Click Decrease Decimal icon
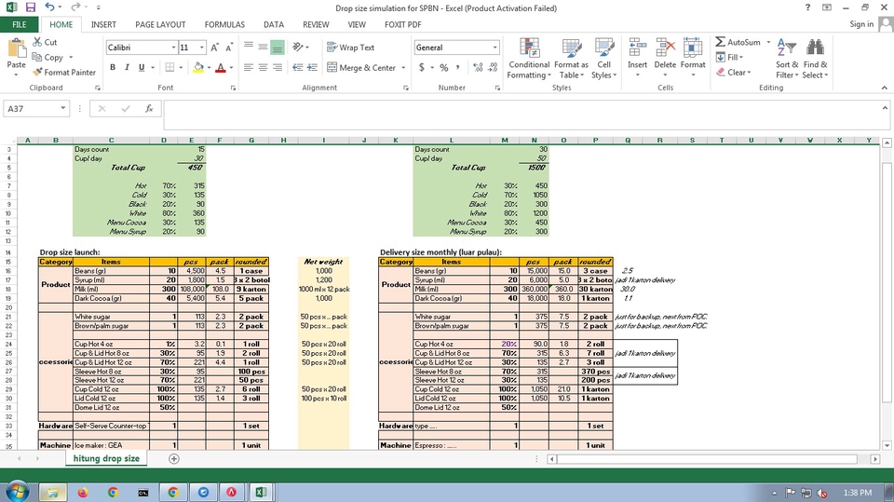 point(494,67)
